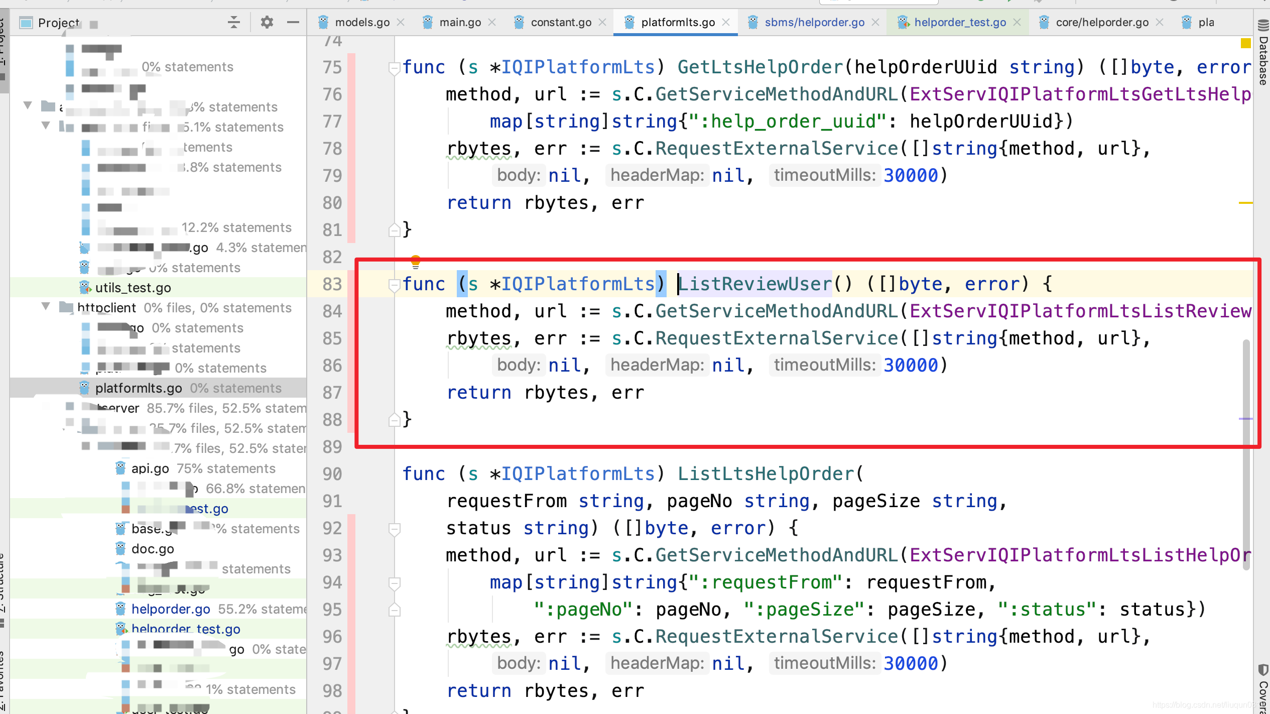Close the constant.go tab
This screenshot has height=714, width=1270.
pyautogui.click(x=602, y=22)
